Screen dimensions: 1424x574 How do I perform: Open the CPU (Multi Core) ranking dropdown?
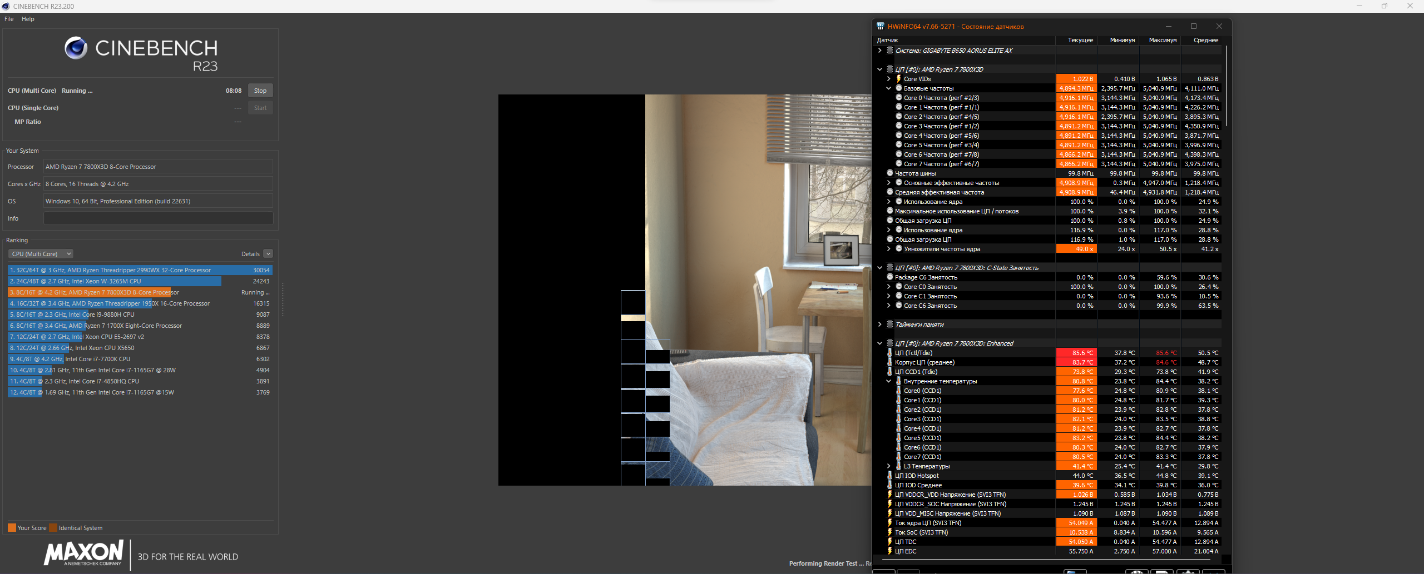(41, 254)
